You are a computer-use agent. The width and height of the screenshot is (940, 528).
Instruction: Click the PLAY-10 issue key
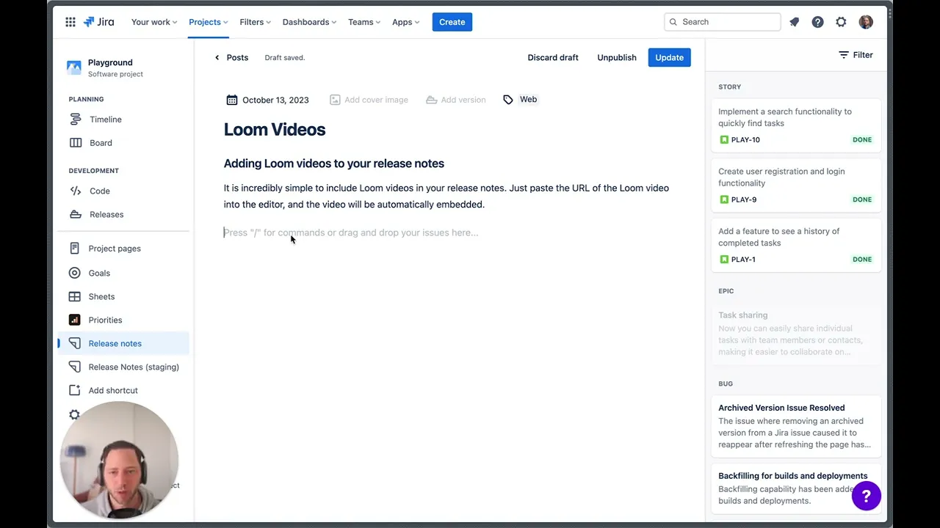point(745,139)
